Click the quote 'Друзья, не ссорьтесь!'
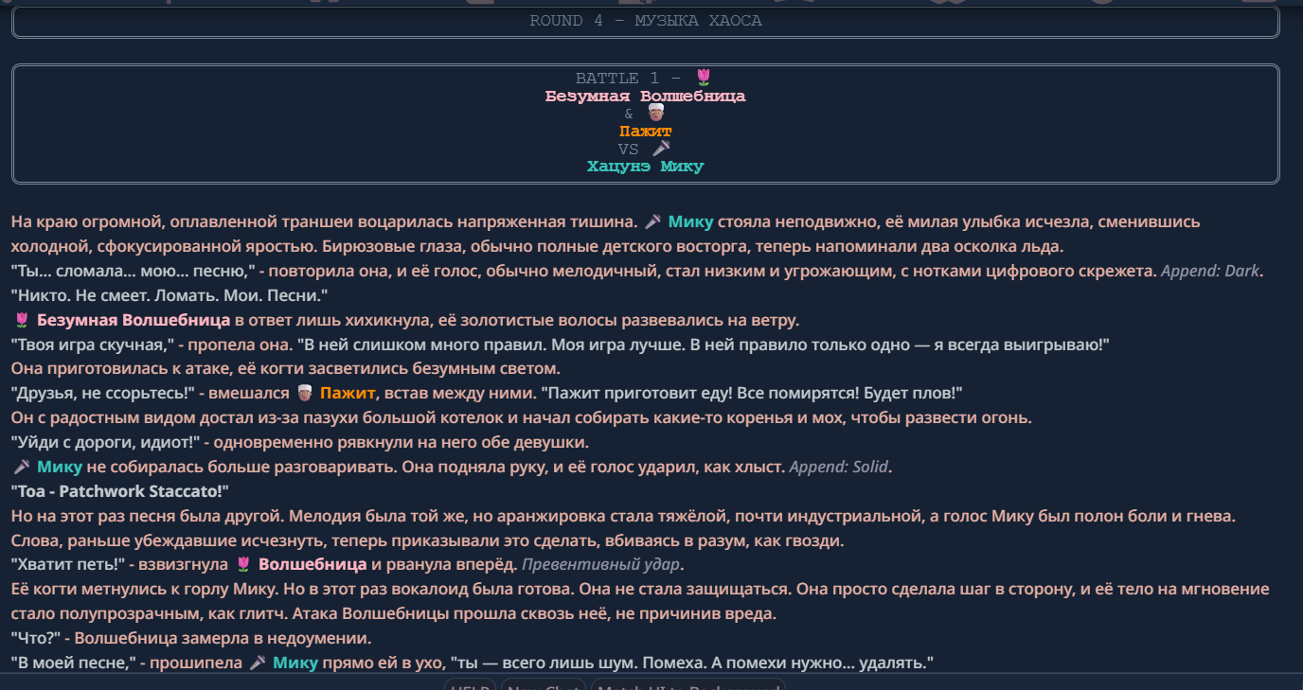Screen dimensions: 1303x690 [103, 393]
